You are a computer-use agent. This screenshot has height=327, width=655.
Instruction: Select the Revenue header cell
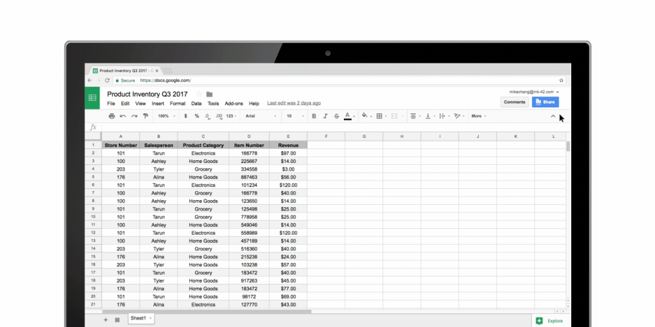click(288, 145)
